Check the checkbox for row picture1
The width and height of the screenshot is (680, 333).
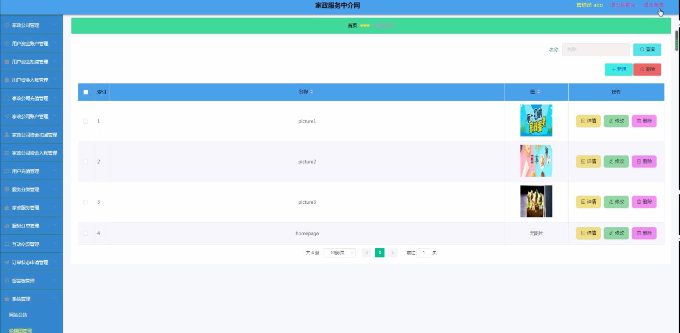click(85, 121)
